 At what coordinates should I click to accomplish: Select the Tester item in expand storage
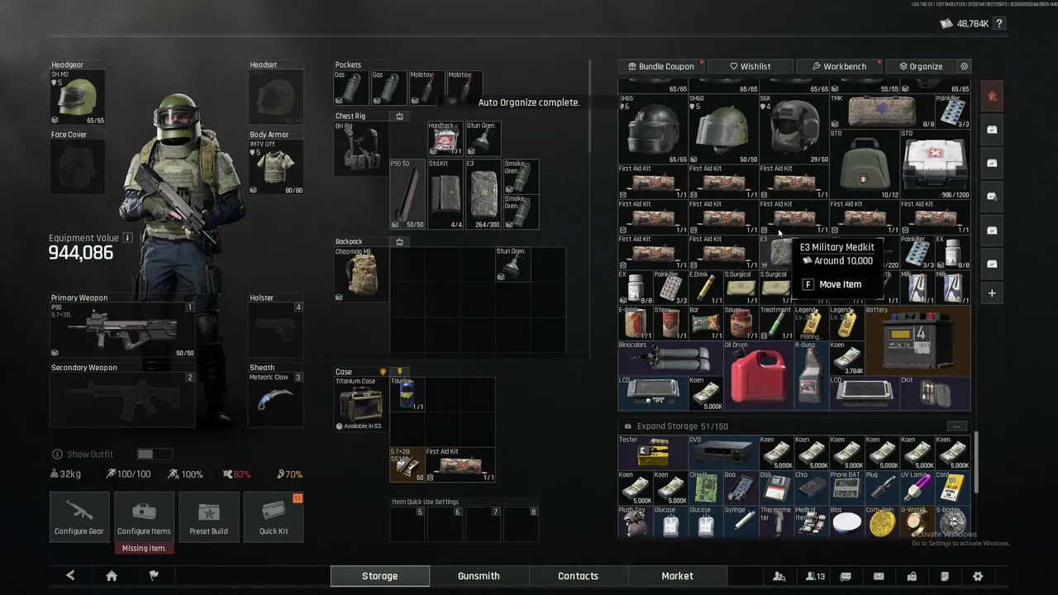point(653,453)
